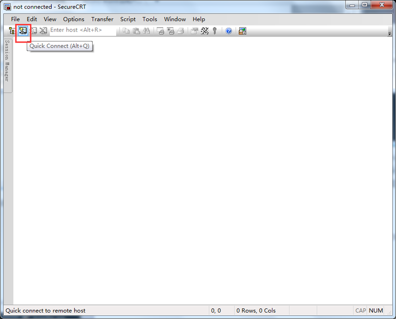Screen dimensions: 396x319
Task: Open the File menu
Action: (x=15, y=19)
